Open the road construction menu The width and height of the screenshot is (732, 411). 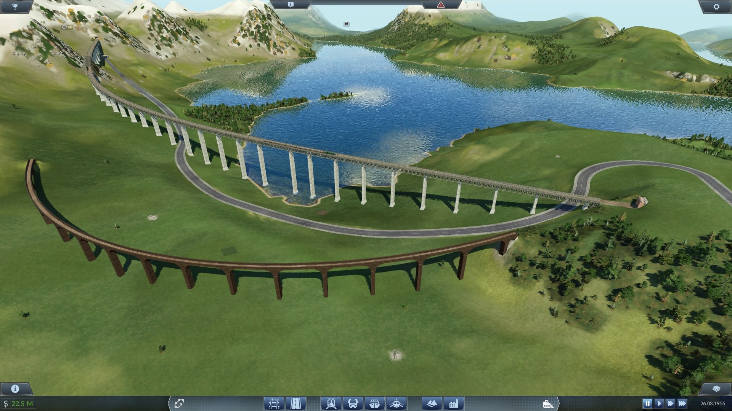click(x=295, y=403)
